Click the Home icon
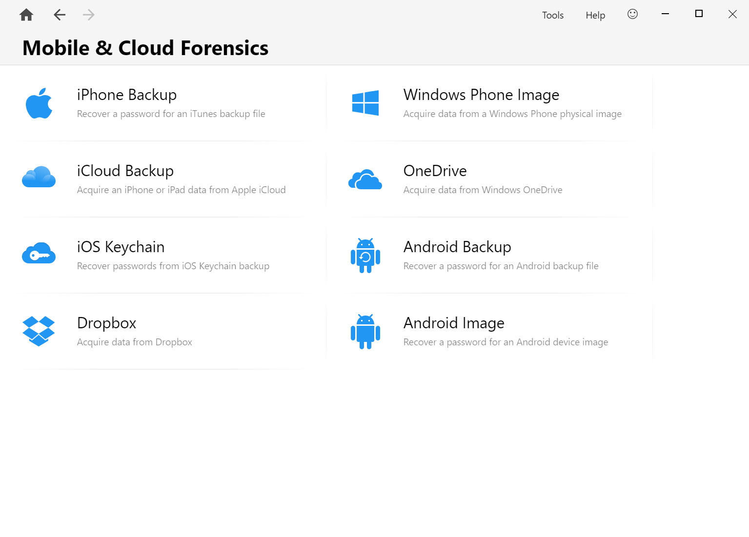749x537 pixels. point(26,15)
